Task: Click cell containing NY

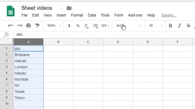Action: click(x=28, y=85)
